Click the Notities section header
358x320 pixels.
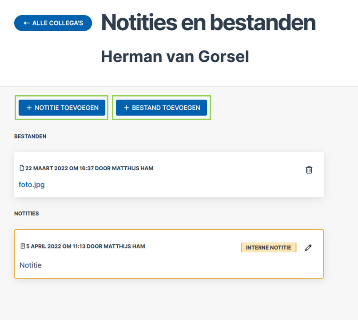tap(27, 213)
